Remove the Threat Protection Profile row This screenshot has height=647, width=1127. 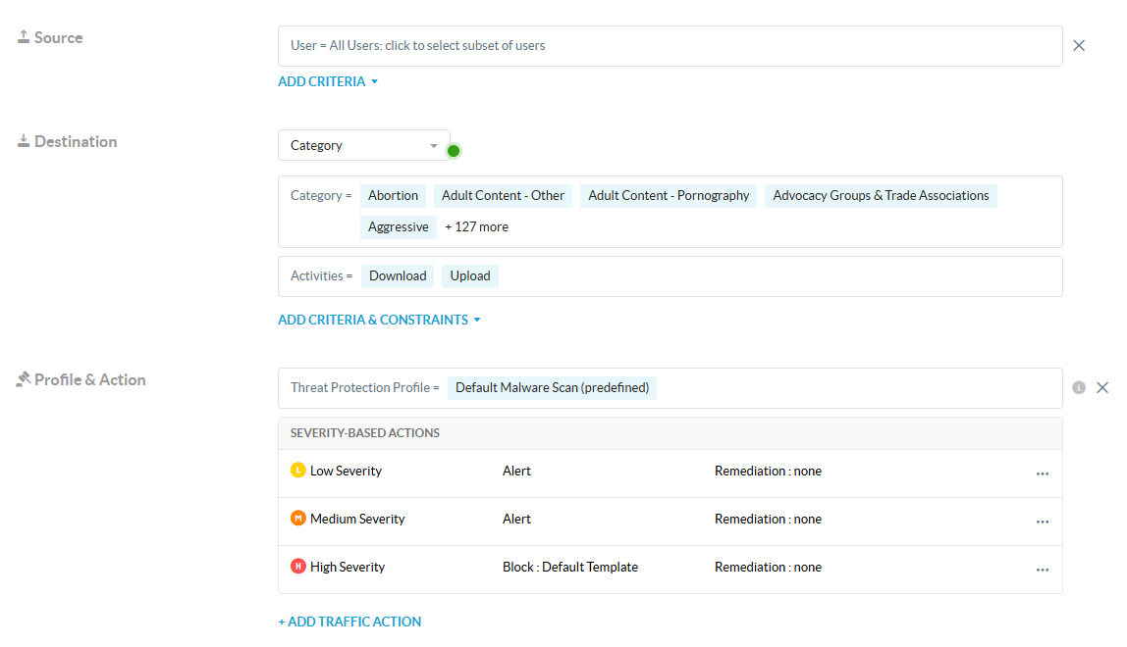tap(1102, 388)
